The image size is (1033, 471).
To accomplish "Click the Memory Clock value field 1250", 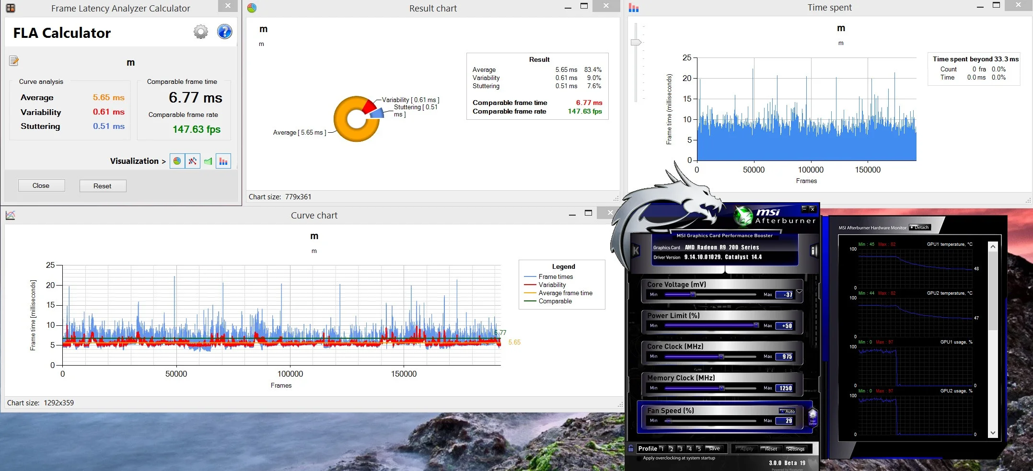I will tap(785, 388).
